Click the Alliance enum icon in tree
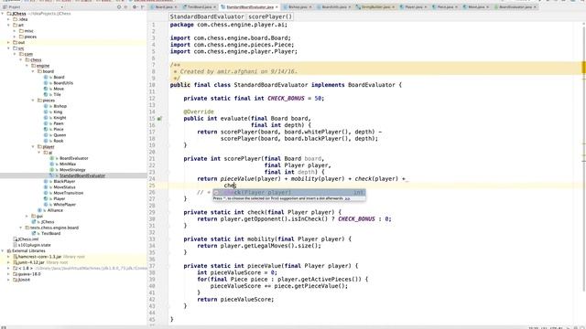Screen dimensions: 586x329 pyautogui.click(x=40, y=210)
